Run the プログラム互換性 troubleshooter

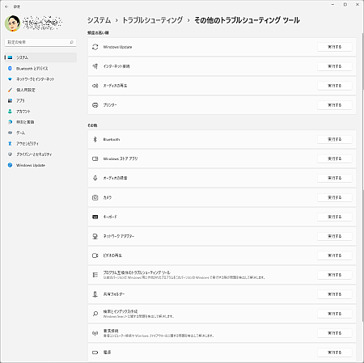335,275
